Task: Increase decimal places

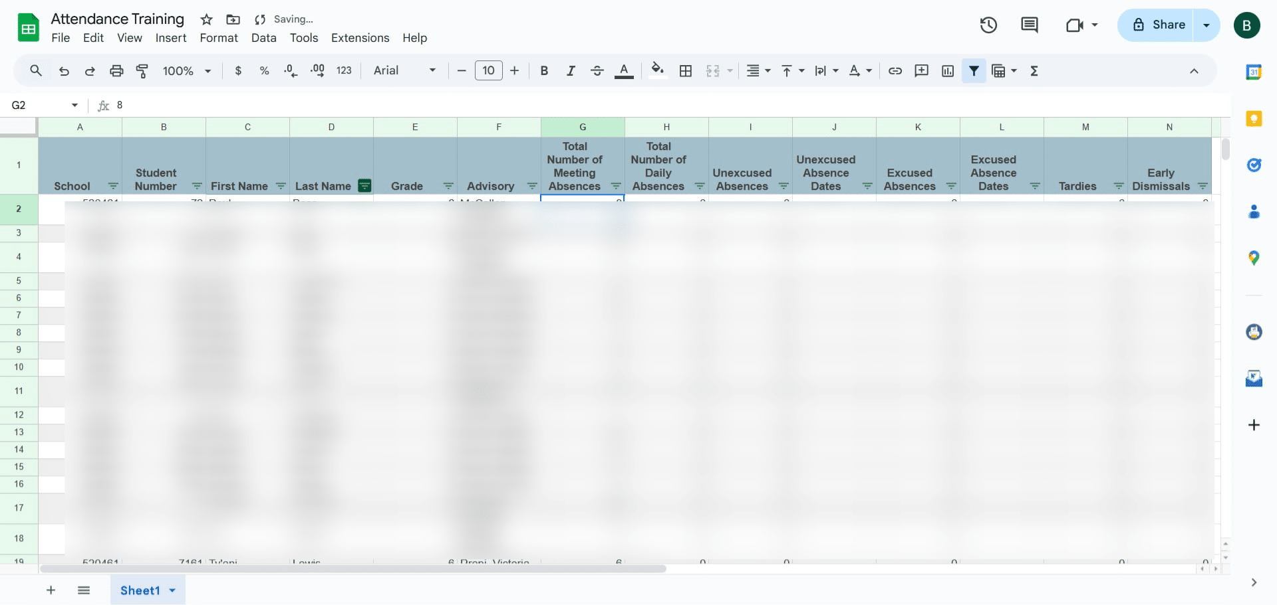Action: pos(318,70)
